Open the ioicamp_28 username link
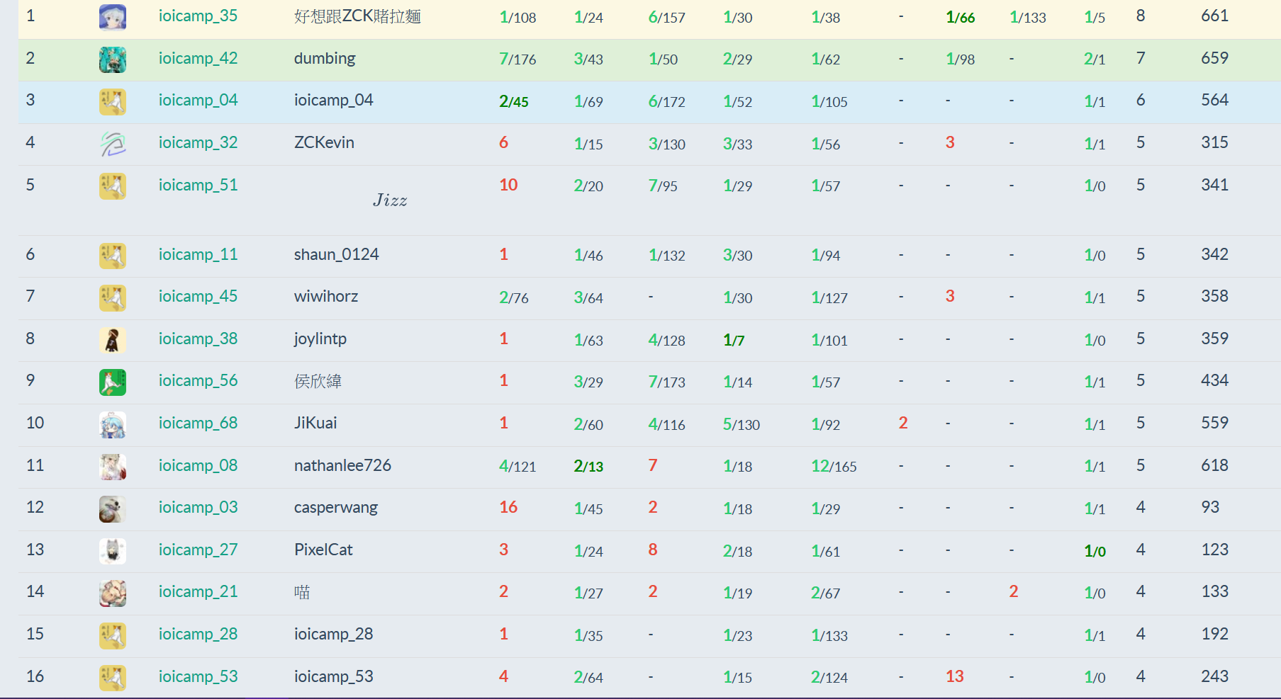Screen dimensions: 1281x699 click(198, 635)
